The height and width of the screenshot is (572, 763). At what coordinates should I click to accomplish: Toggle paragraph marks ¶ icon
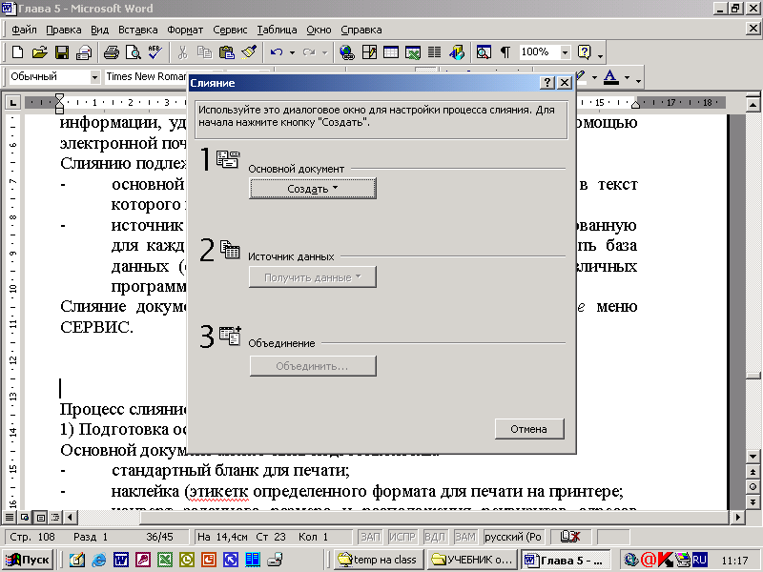tap(505, 52)
